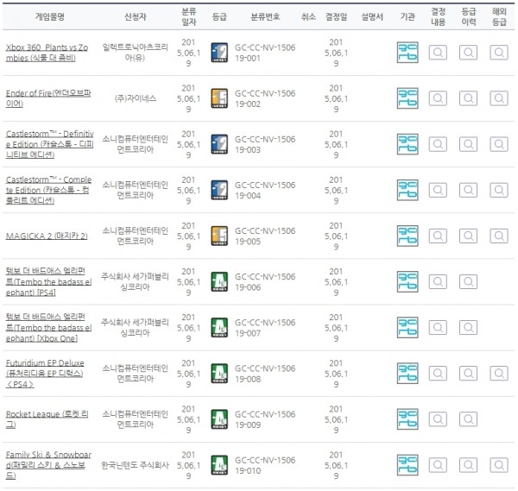Click the 분류번호 column header
The image size is (518, 491).
(x=265, y=16)
